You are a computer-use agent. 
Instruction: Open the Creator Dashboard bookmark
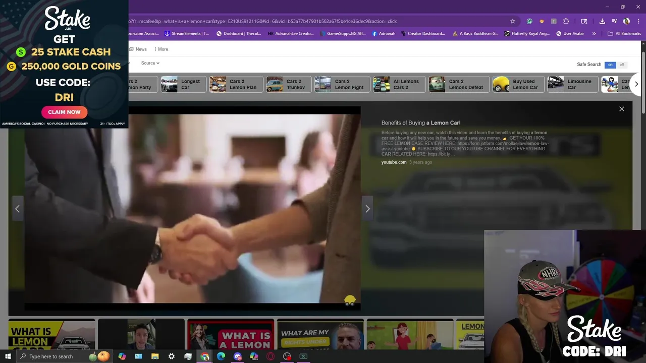(x=423, y=34)
